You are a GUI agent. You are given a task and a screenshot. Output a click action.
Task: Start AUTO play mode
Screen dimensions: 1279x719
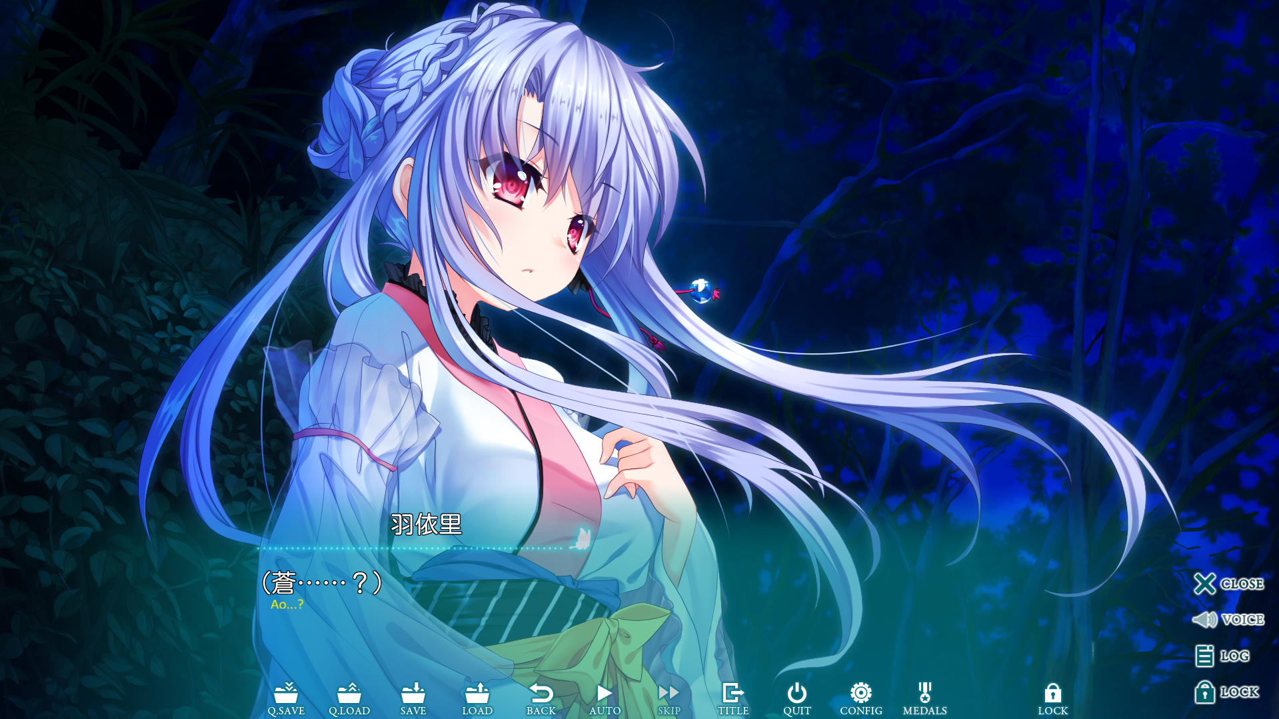[605, 699]
